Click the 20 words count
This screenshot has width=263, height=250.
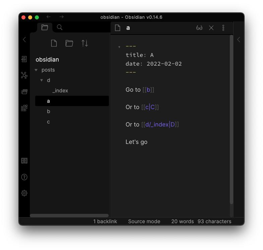(183, 221)
